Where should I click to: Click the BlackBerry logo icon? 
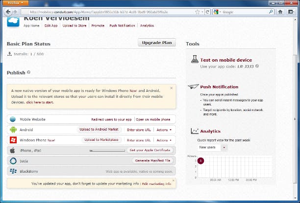pos(13,171)
